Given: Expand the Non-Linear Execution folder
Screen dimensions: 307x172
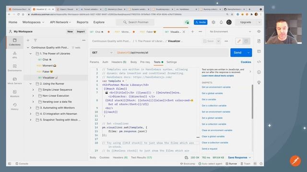Looking at the screenshot, I should click(x=33, y=96).
